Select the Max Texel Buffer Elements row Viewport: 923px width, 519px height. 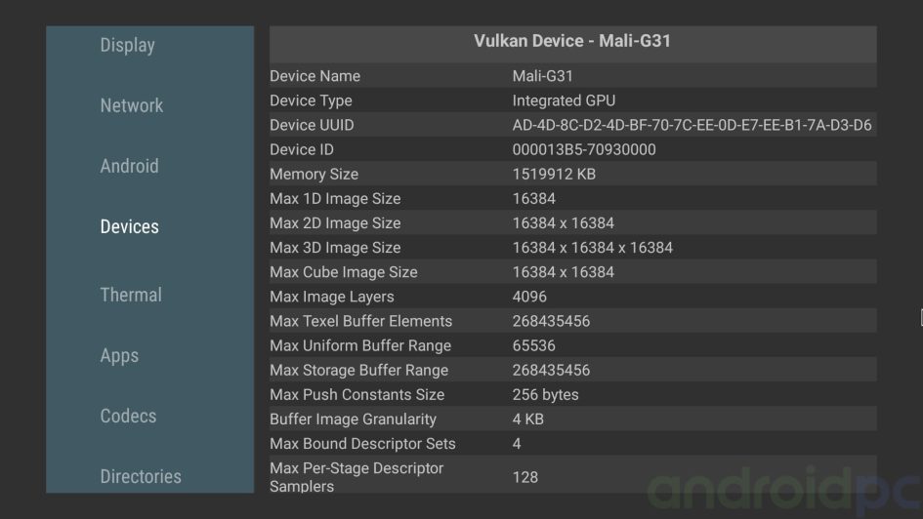572,321
